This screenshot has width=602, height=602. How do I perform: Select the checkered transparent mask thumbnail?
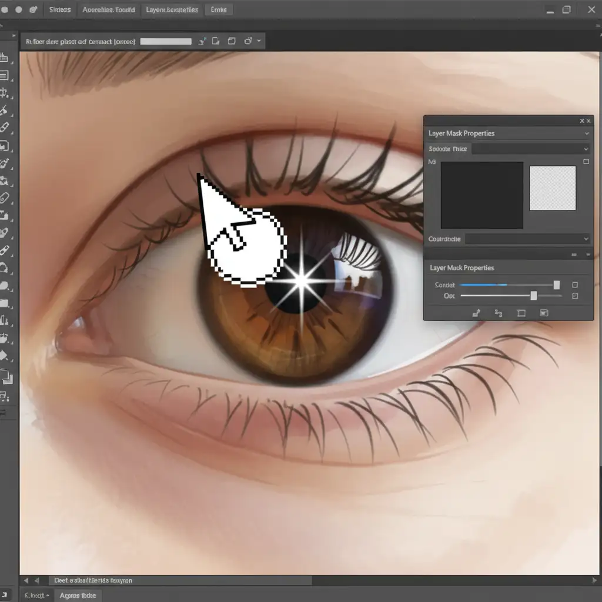[553, 188]
